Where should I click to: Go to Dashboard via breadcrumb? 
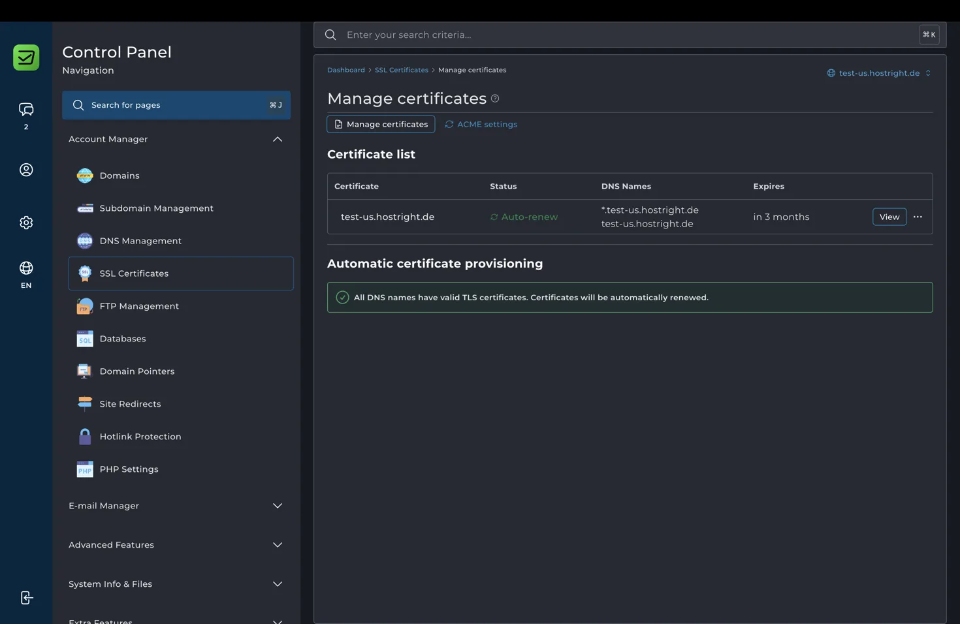pyautogui.click(x=346, y=70)
